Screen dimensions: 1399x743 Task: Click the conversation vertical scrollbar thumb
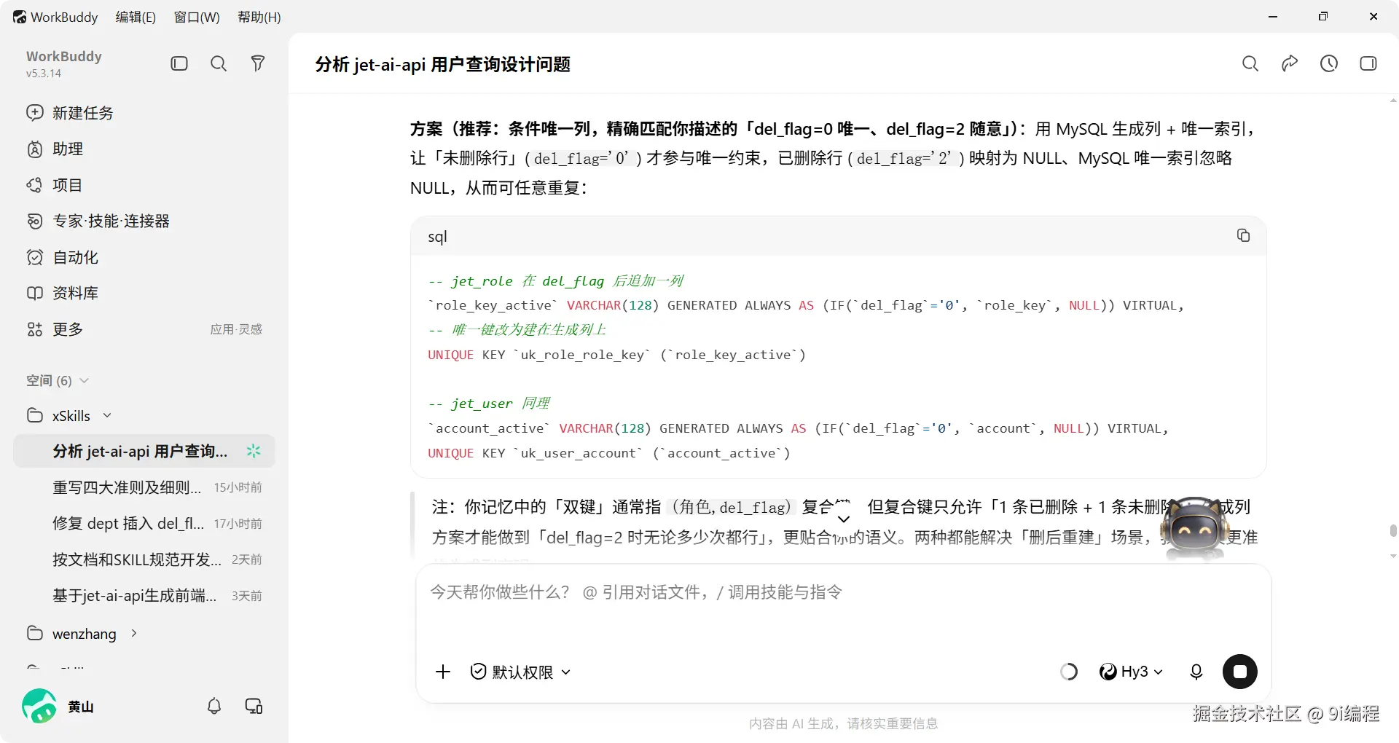point(1393,530)
